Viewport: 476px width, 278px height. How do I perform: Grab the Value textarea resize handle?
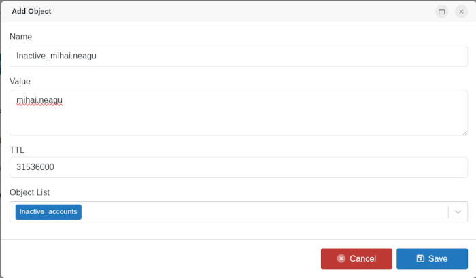point(464,132)
